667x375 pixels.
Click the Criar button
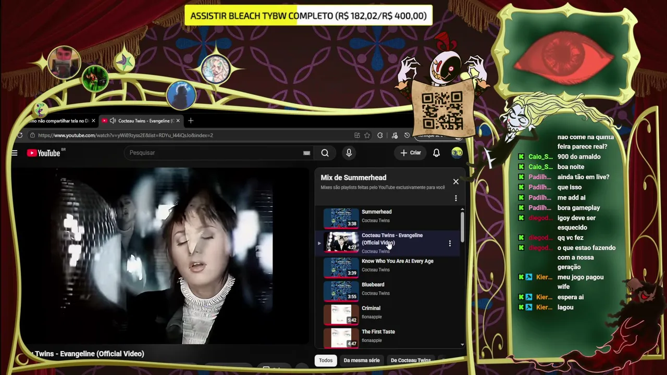pos(410,153)
